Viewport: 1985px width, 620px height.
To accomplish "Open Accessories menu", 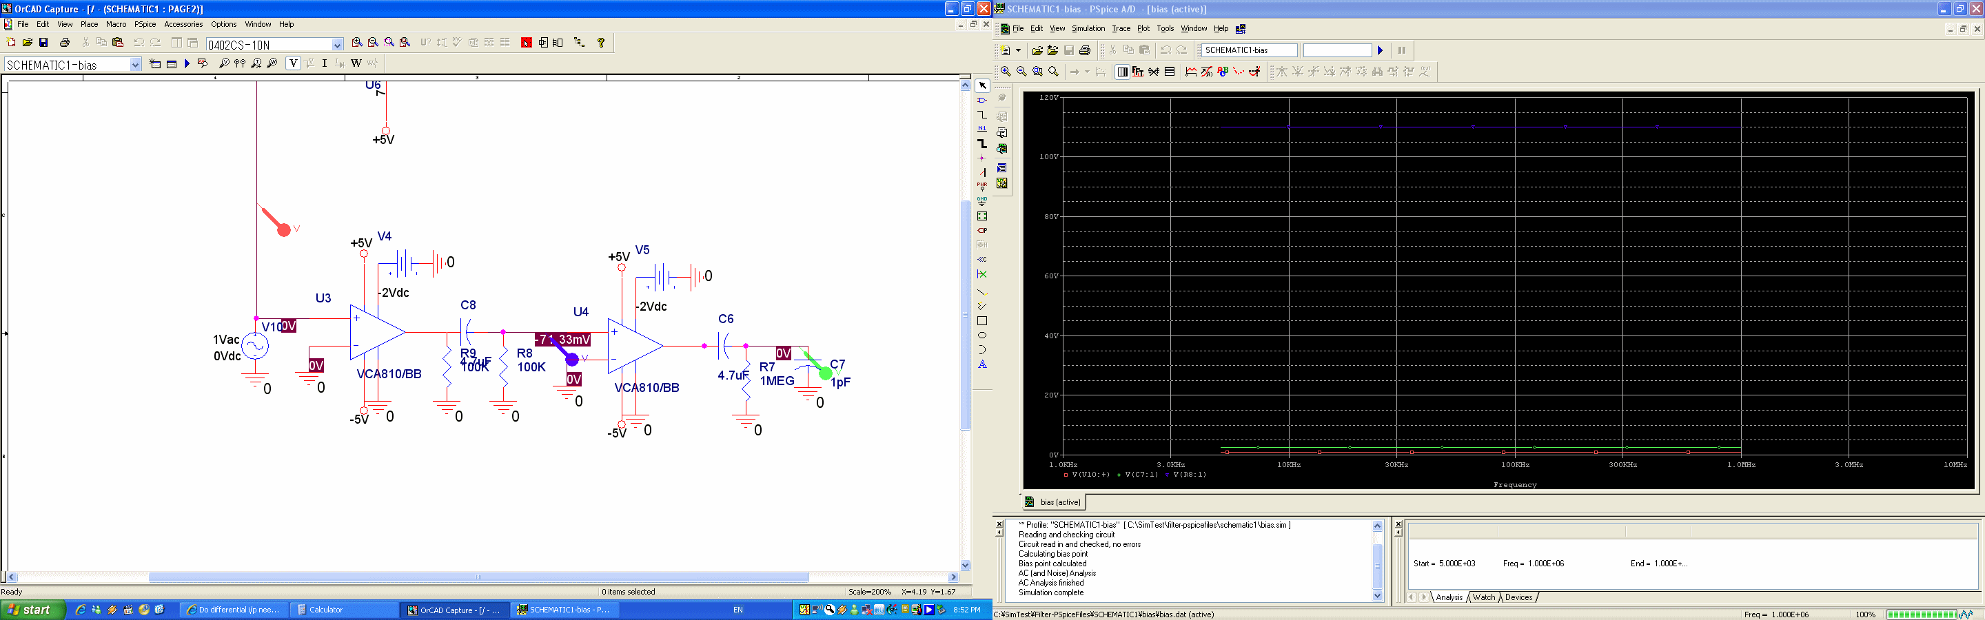I will [183, 24].
